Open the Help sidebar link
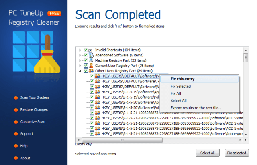The height and width of the screenshot is (165, 257). point(24,146)
